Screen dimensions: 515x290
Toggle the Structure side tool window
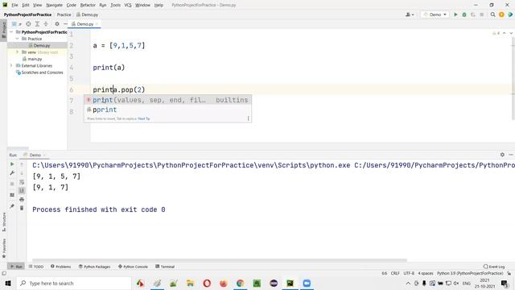point(3,222)
